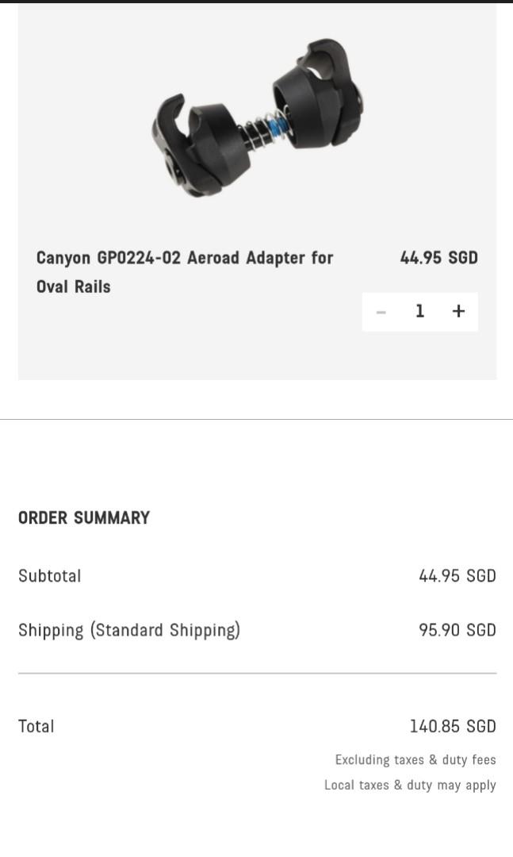
Task: Click the ORDER SUMMARY heading
Action: (x=83, y=517)
